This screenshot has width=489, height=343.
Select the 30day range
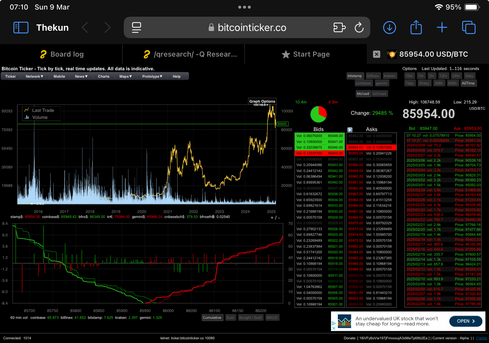[x=424, y=83]
